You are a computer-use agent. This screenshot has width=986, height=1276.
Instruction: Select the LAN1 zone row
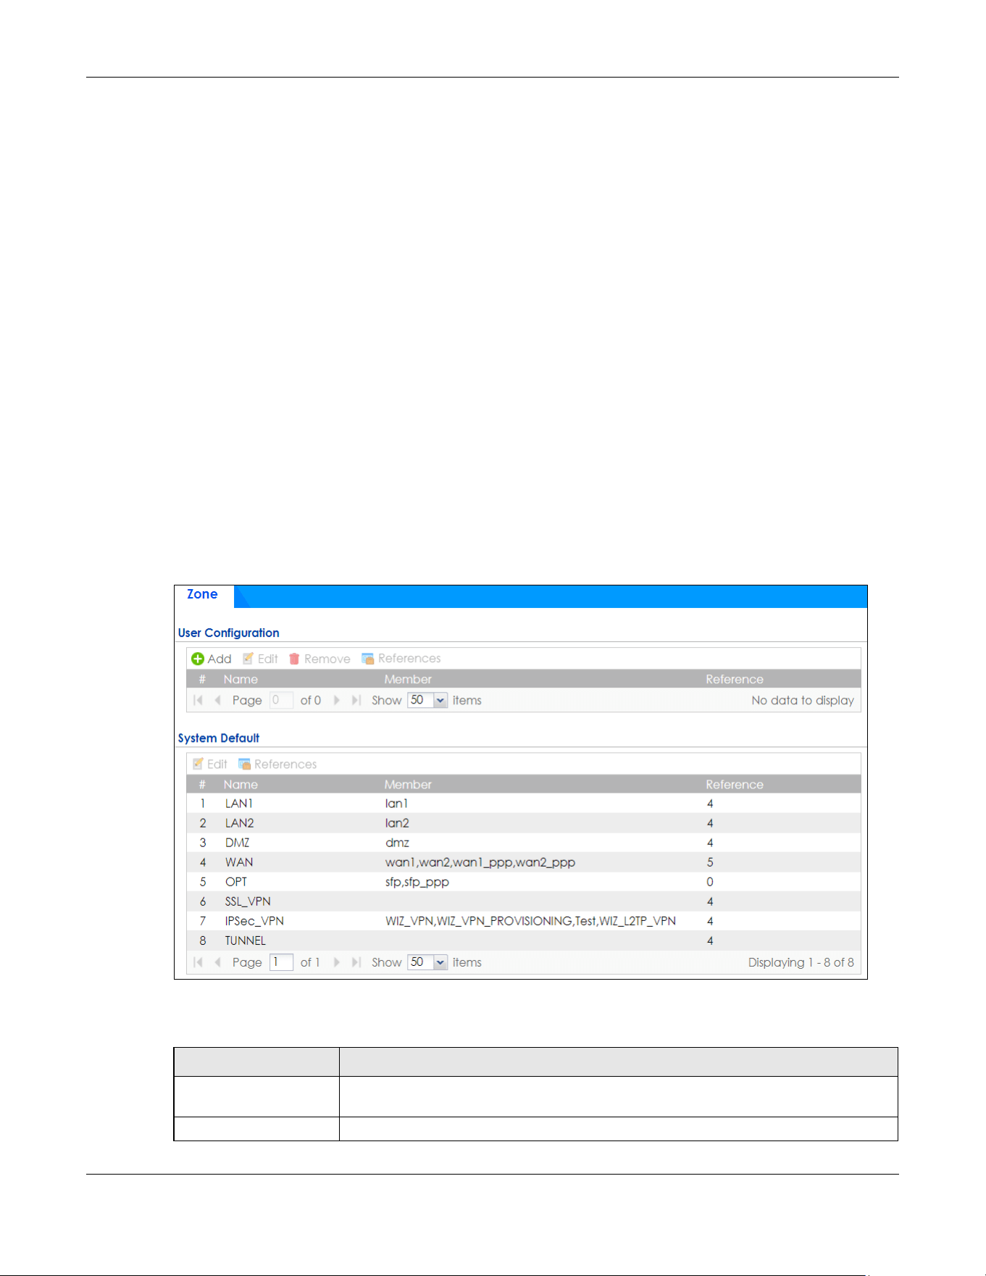524,804
